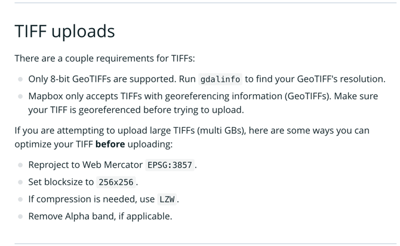Click the "to find your GeoTIFF's resolution" text

(x=315, y=79)
